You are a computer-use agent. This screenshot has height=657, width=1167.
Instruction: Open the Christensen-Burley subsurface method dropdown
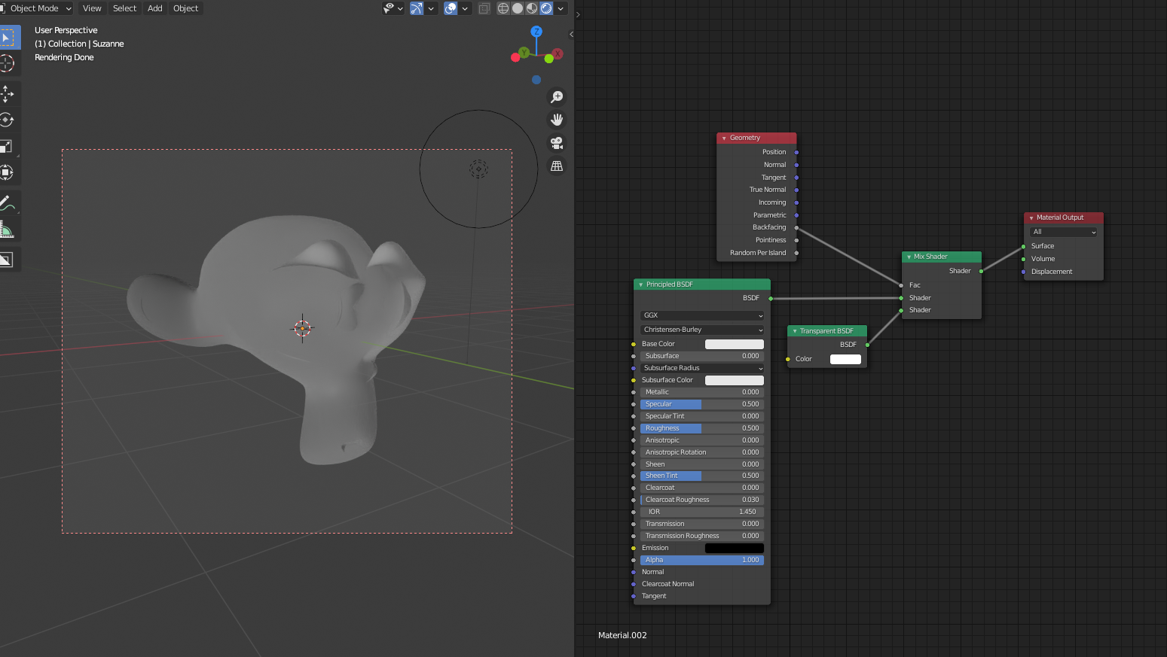tap(702, 330)
